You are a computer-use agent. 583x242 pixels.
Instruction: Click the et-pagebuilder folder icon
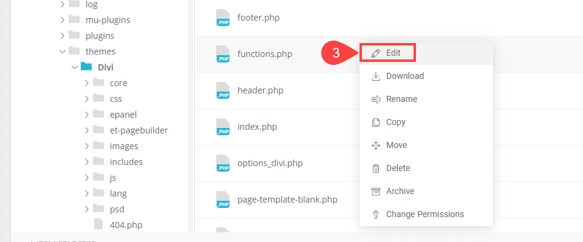coord(98,130)
